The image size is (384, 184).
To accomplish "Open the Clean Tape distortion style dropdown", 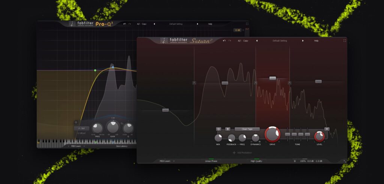I will point(247,129).
